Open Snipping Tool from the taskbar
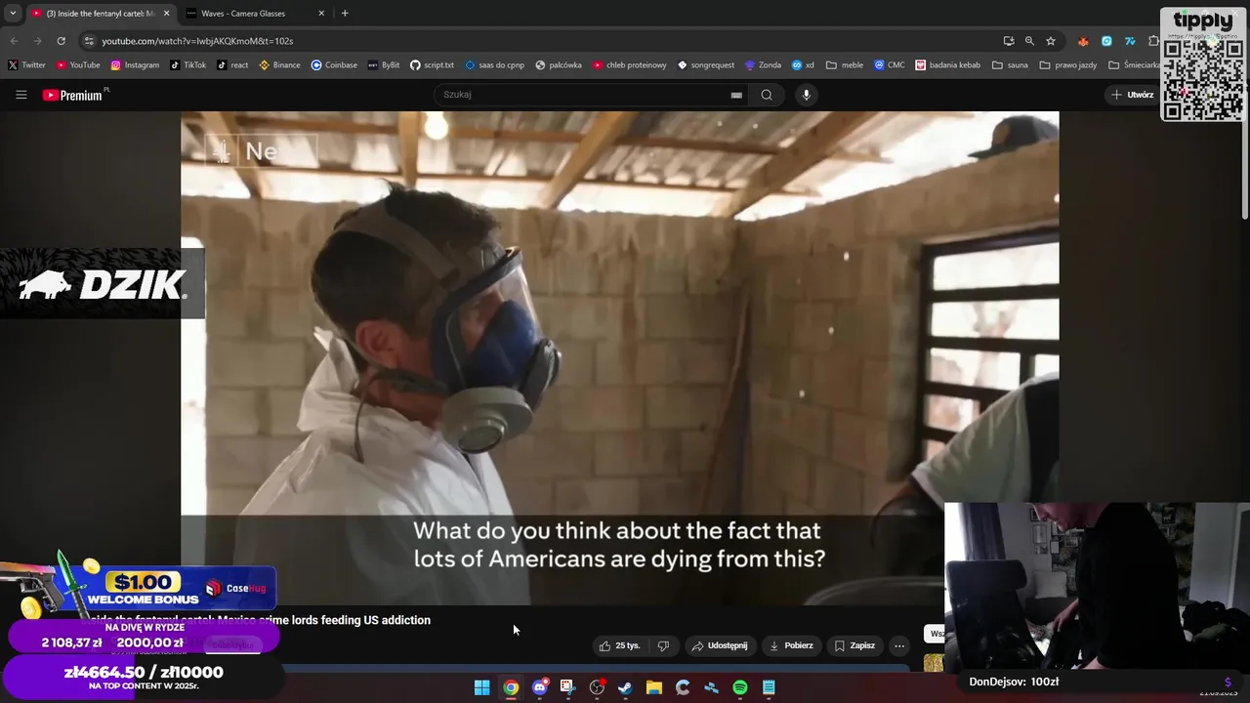Image resolution: width=1250 pixels, height=703 pixels. coord(567,687)
